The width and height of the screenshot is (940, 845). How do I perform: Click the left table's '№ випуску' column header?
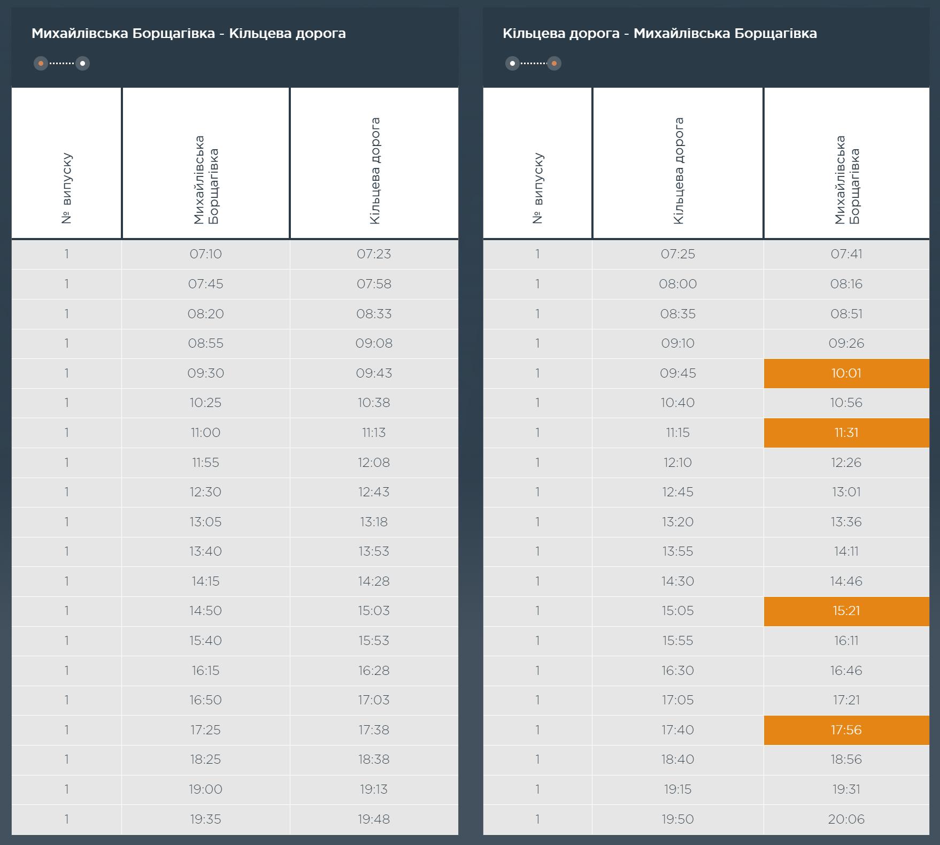tap(67, 164)
